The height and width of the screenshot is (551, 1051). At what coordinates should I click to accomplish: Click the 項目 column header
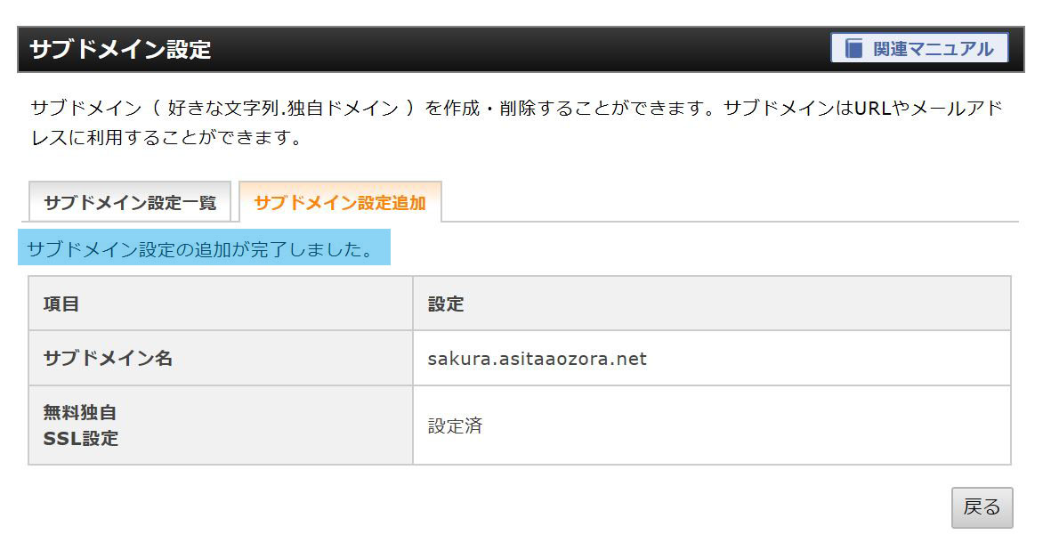pos(61,304)
